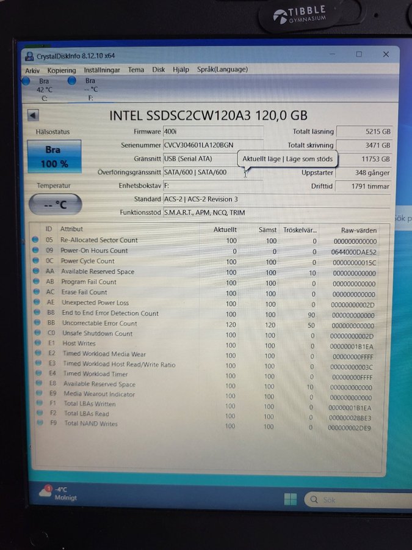Click the Bra 100 % health status button
Screen dimensions: 412x550
(x=54, y=157)
